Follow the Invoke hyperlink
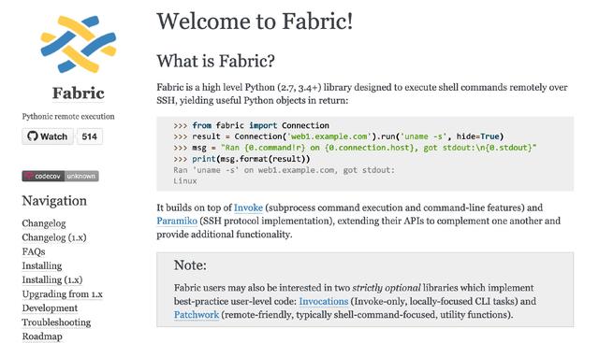This screenshot has width=599, height=343. tap(248, 207)
